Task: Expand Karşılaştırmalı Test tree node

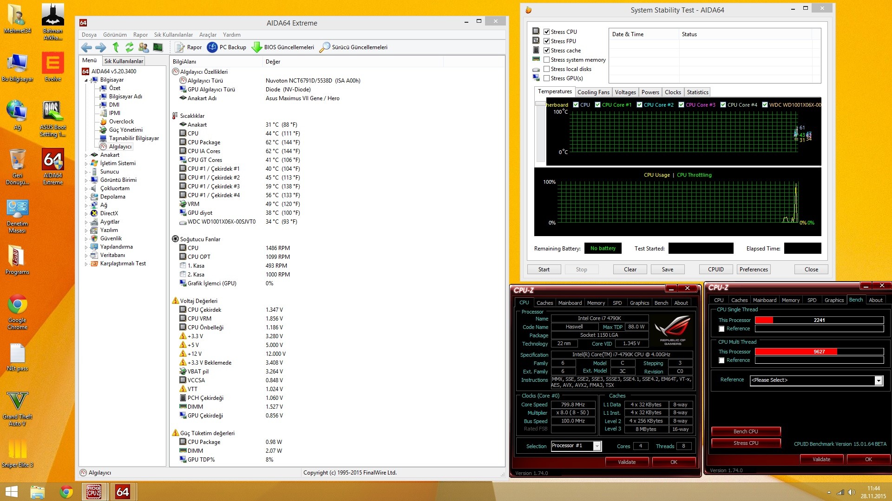Action: 86,264
